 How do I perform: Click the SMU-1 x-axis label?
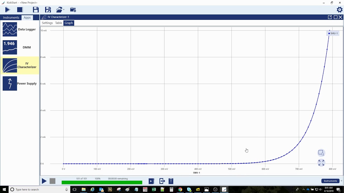196,173
